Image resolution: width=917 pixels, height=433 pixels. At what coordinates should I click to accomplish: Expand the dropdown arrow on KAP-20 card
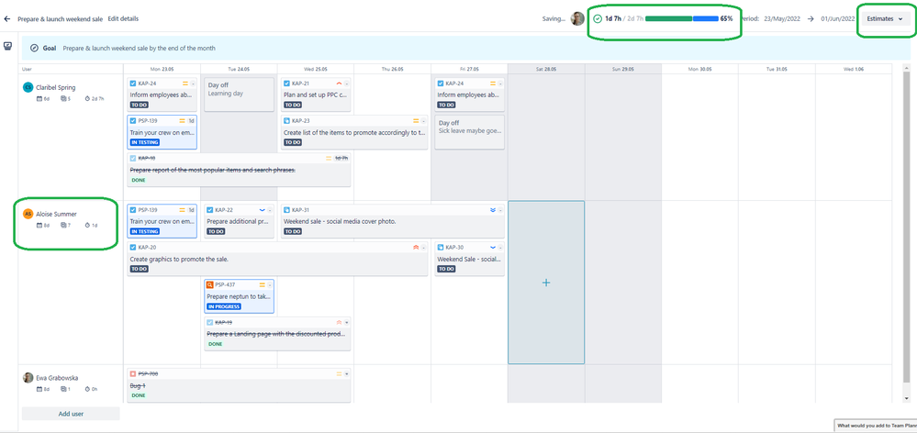[x=424, y=247]
